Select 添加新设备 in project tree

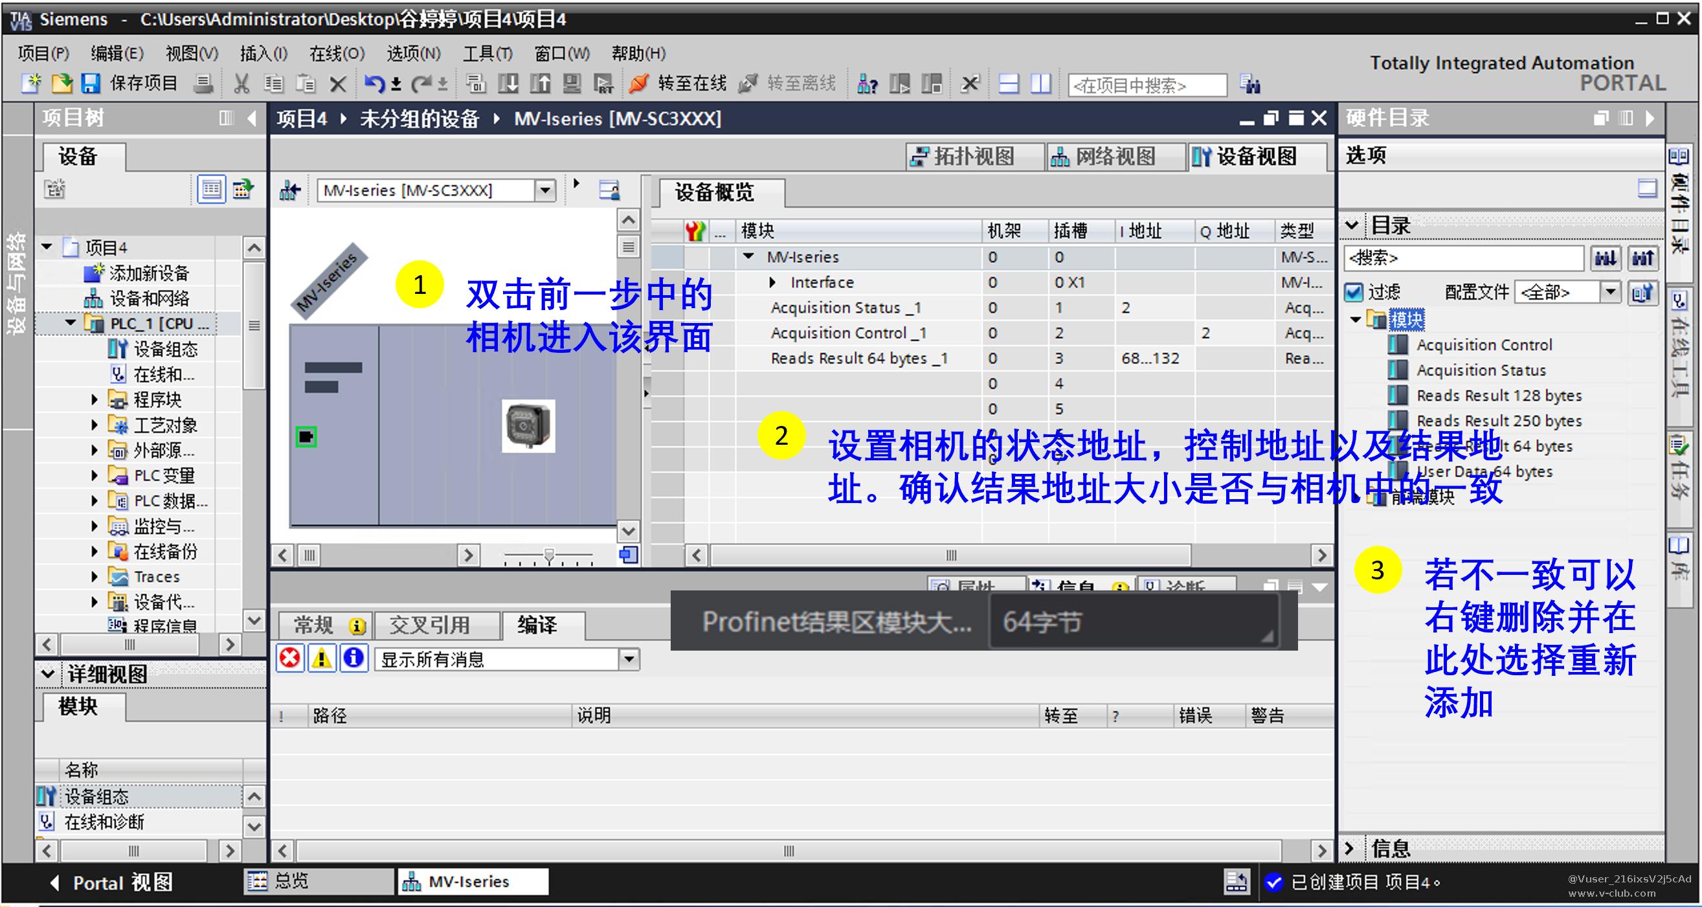pyautogui.click(x=137, y=273)
